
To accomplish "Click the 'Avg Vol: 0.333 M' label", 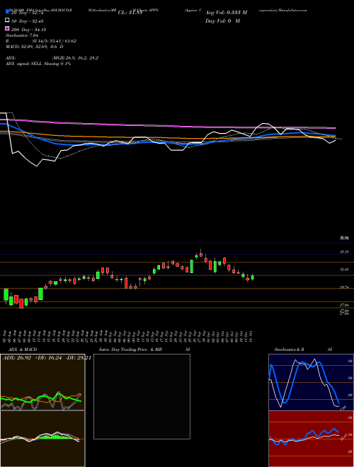I will 226,13.
